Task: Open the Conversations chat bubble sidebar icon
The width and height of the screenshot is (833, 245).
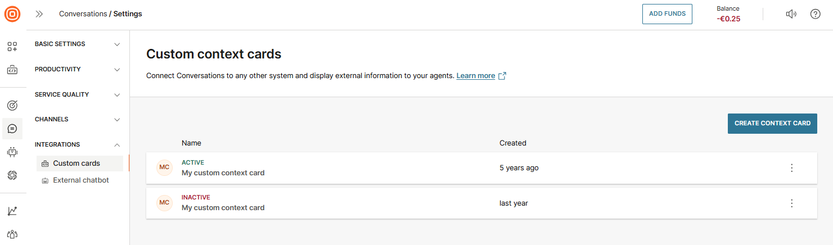Action: click(12, 129)
